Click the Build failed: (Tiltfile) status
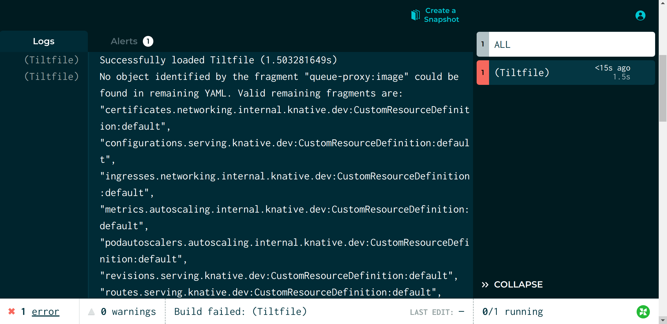The height and width of the screenshot is (324, 667). click(240, 312)
